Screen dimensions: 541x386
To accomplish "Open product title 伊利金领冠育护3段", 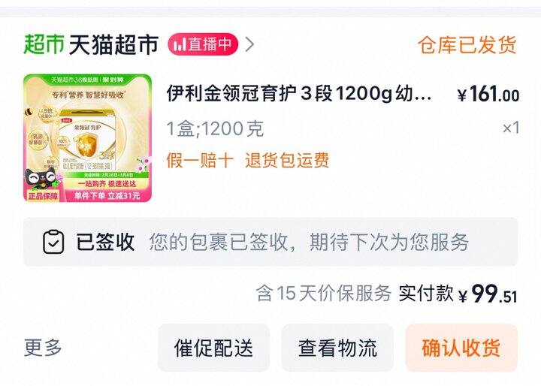I will click(x=299, y=93).
